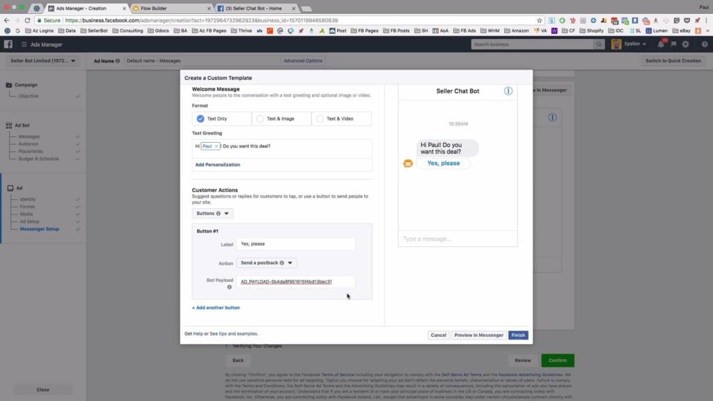Open the Buttons customer actions dropdown
This screenshot has width=713, height=401.
pyautogui.click(x=212, y=213)
